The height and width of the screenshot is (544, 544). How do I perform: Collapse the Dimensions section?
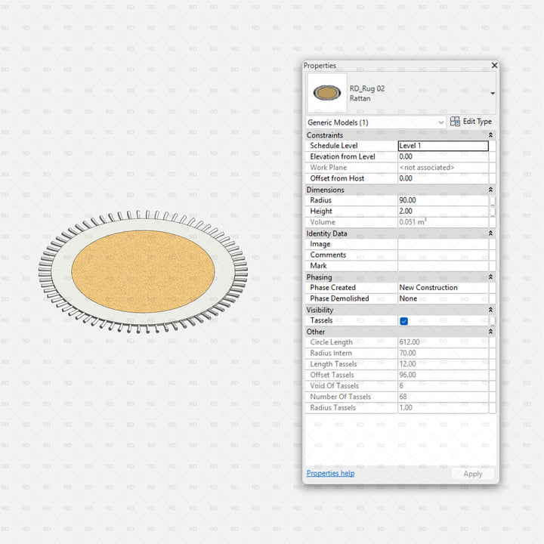pyautogui.click(x=490, y=190)
